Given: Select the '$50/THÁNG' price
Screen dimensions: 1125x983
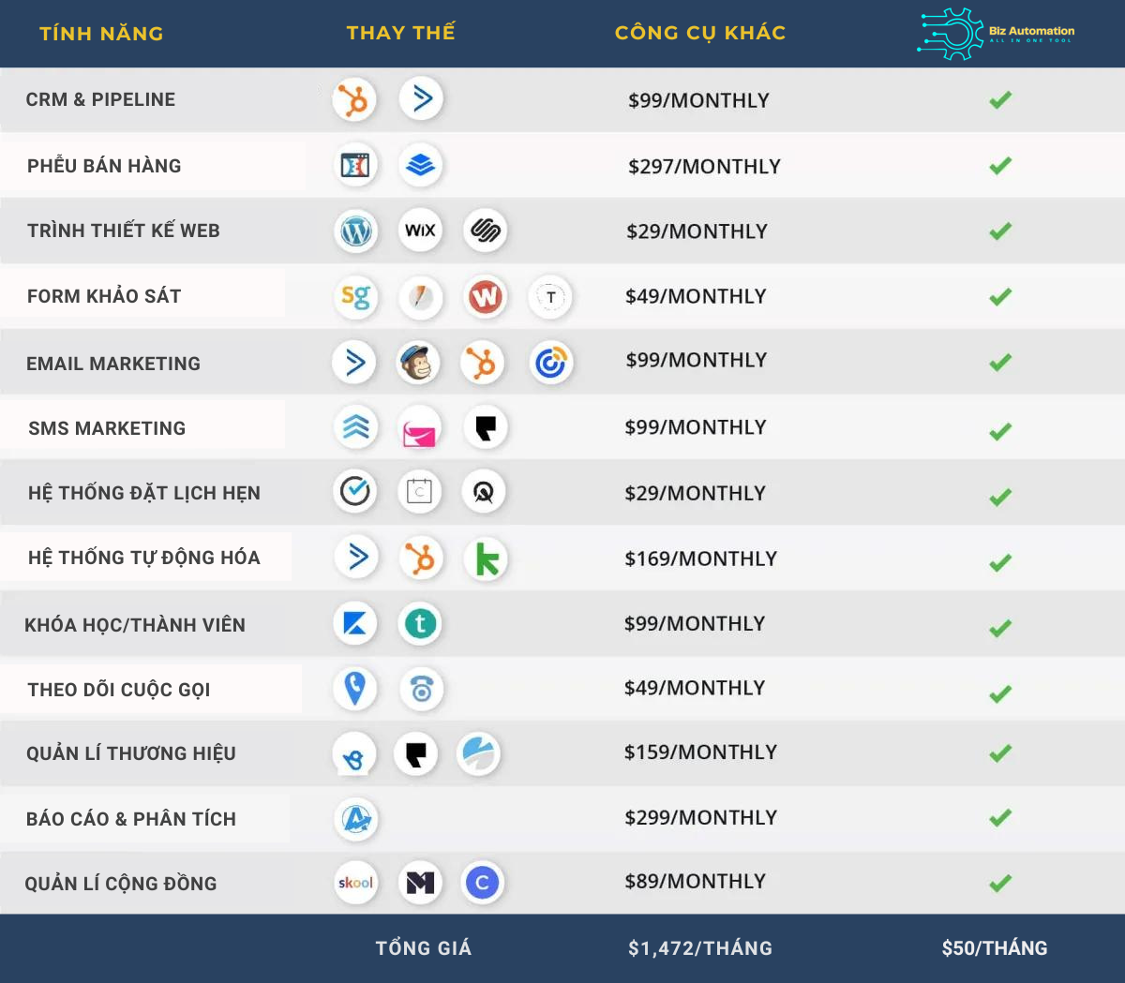Looking at the screenshot, I should tap(995, 948).
